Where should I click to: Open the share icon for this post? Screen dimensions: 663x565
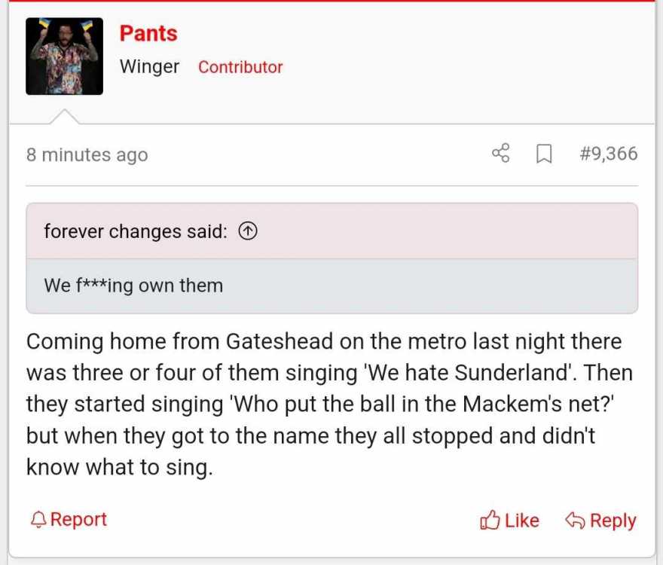(x=501, y=153)
